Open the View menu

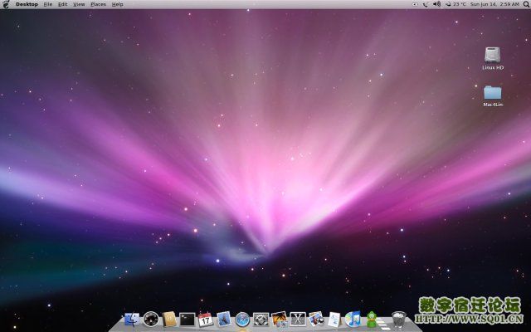(79, 4)
